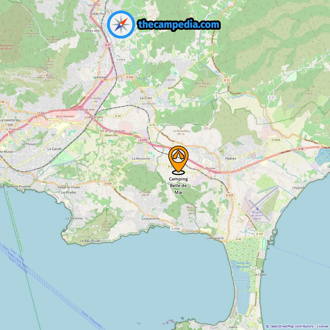Select the La Crau town label

146,98
